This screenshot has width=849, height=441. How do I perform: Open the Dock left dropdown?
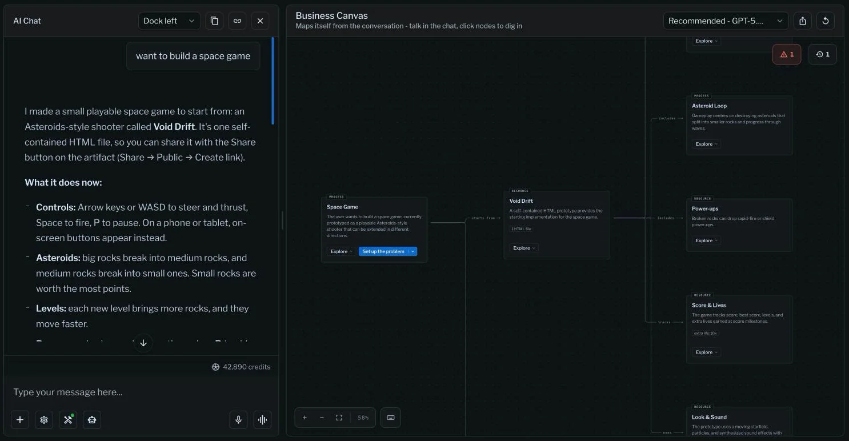tap(169, 21)
